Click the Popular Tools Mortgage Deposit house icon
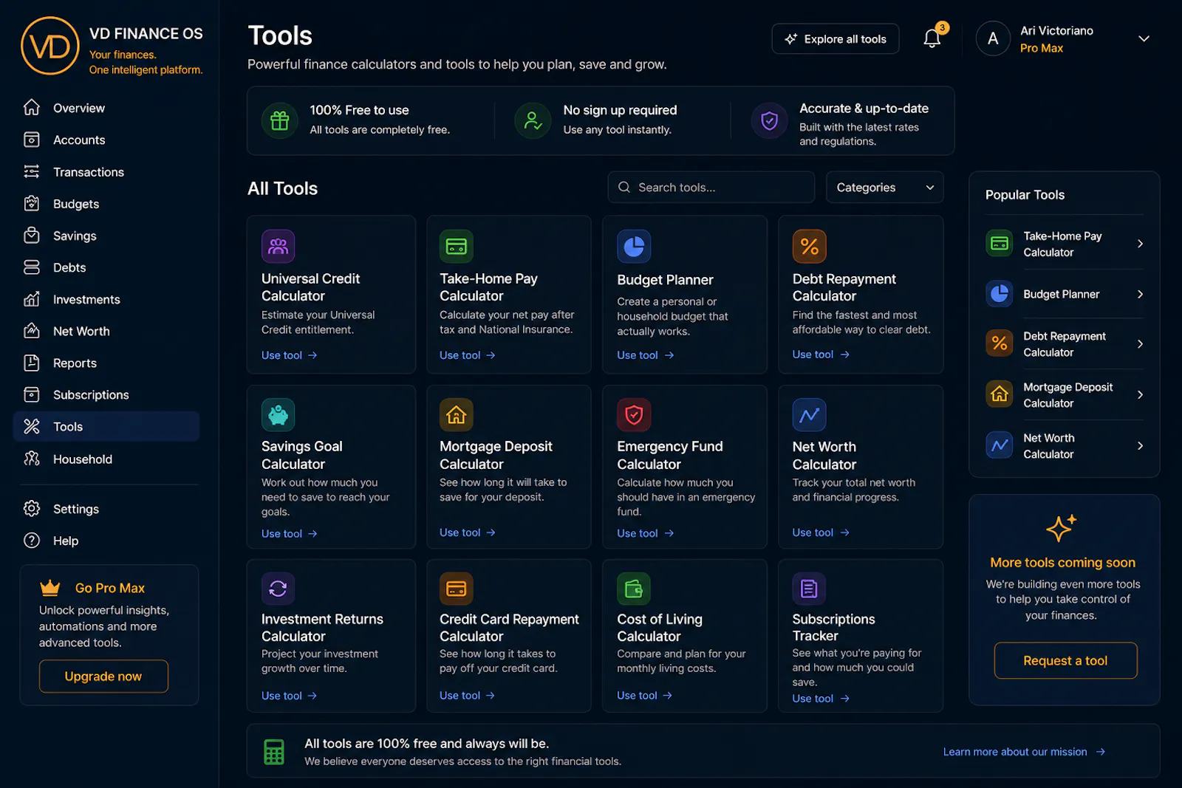1182x788 pixels. pos(1000,394)
